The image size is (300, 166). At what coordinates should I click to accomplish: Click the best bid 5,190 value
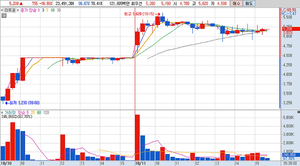pos(166,3)
